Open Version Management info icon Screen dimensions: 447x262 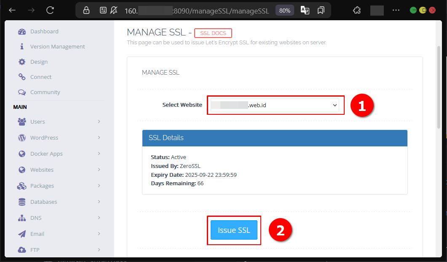22,47
